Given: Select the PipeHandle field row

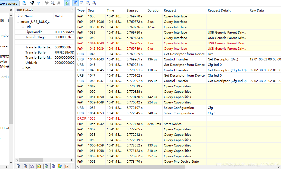Looking at the screenshot, I should point(44,32).
